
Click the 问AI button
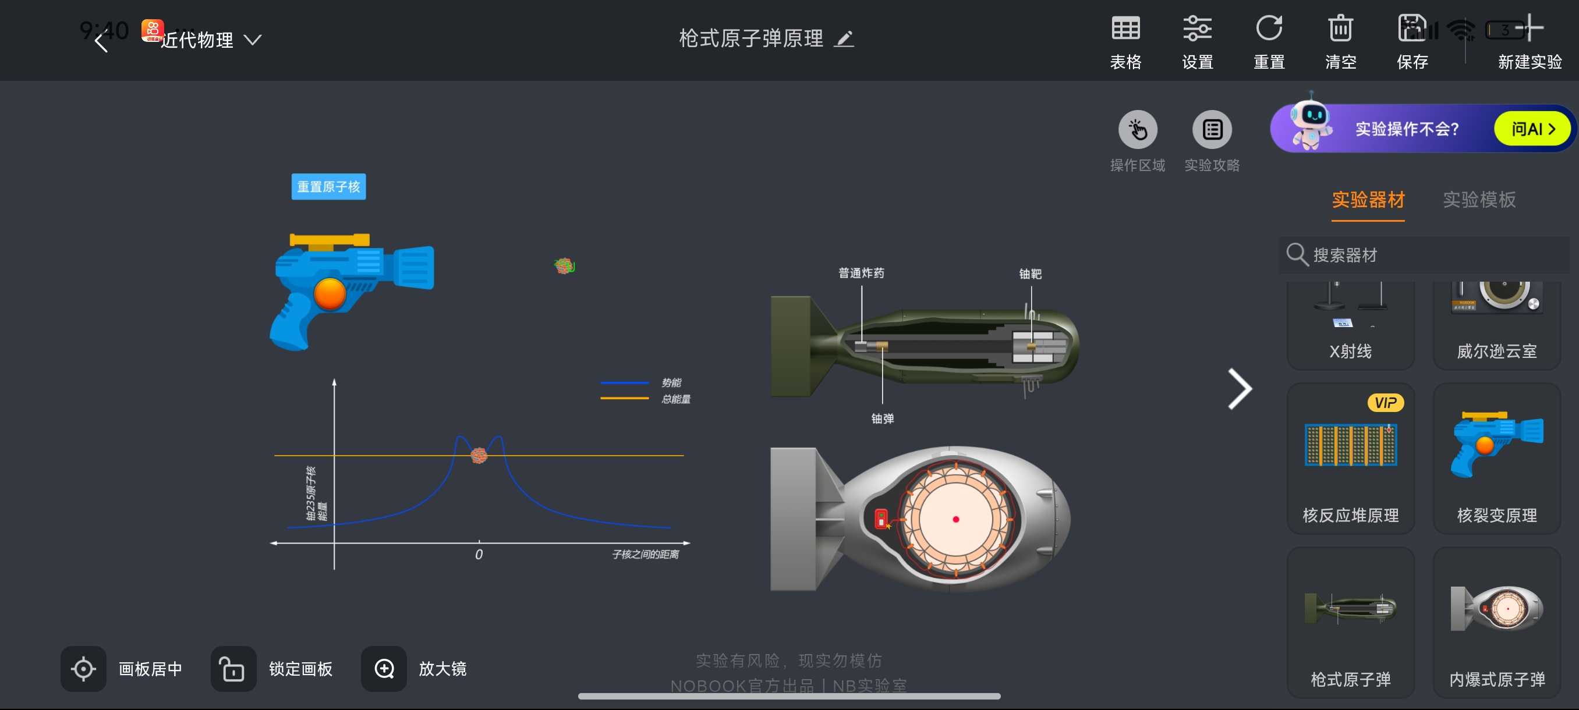click(x=1532, y=129)
